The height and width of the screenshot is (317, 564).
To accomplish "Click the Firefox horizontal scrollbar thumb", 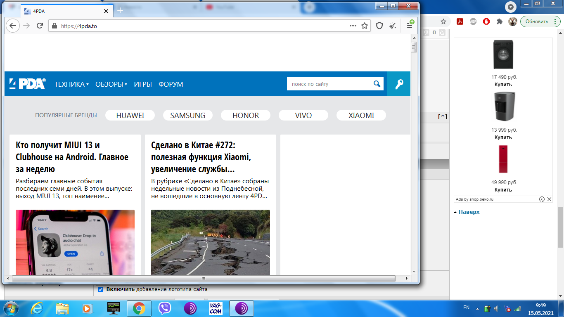I will click(x=204, y=278).
